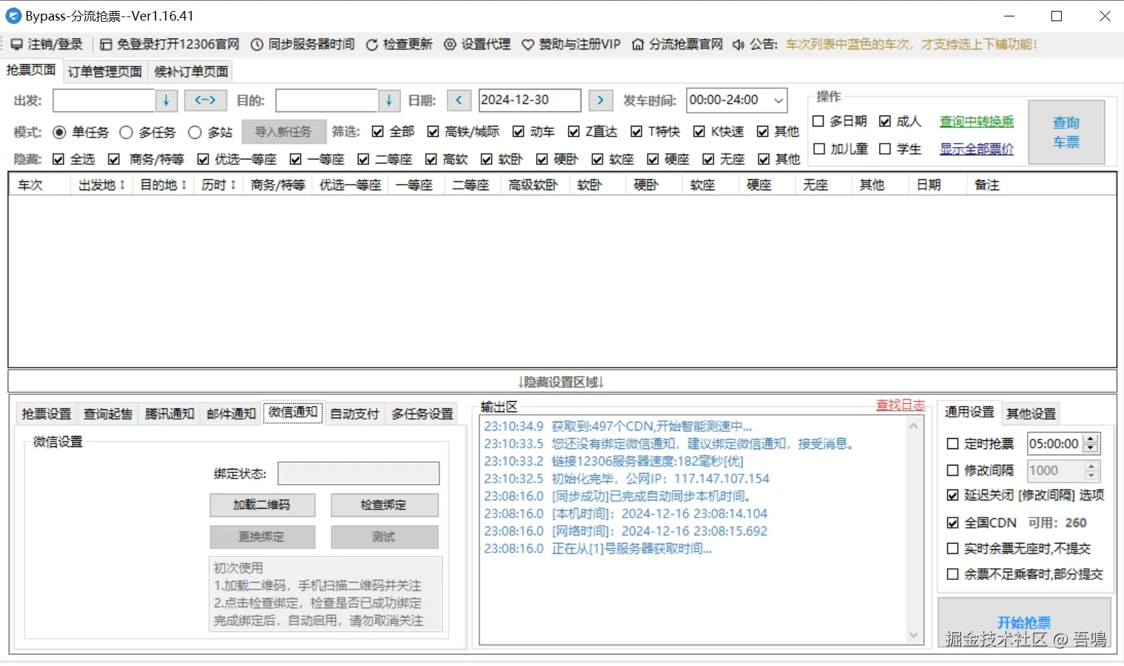Toggle 全国CDN checkbox

pos(952,523)
